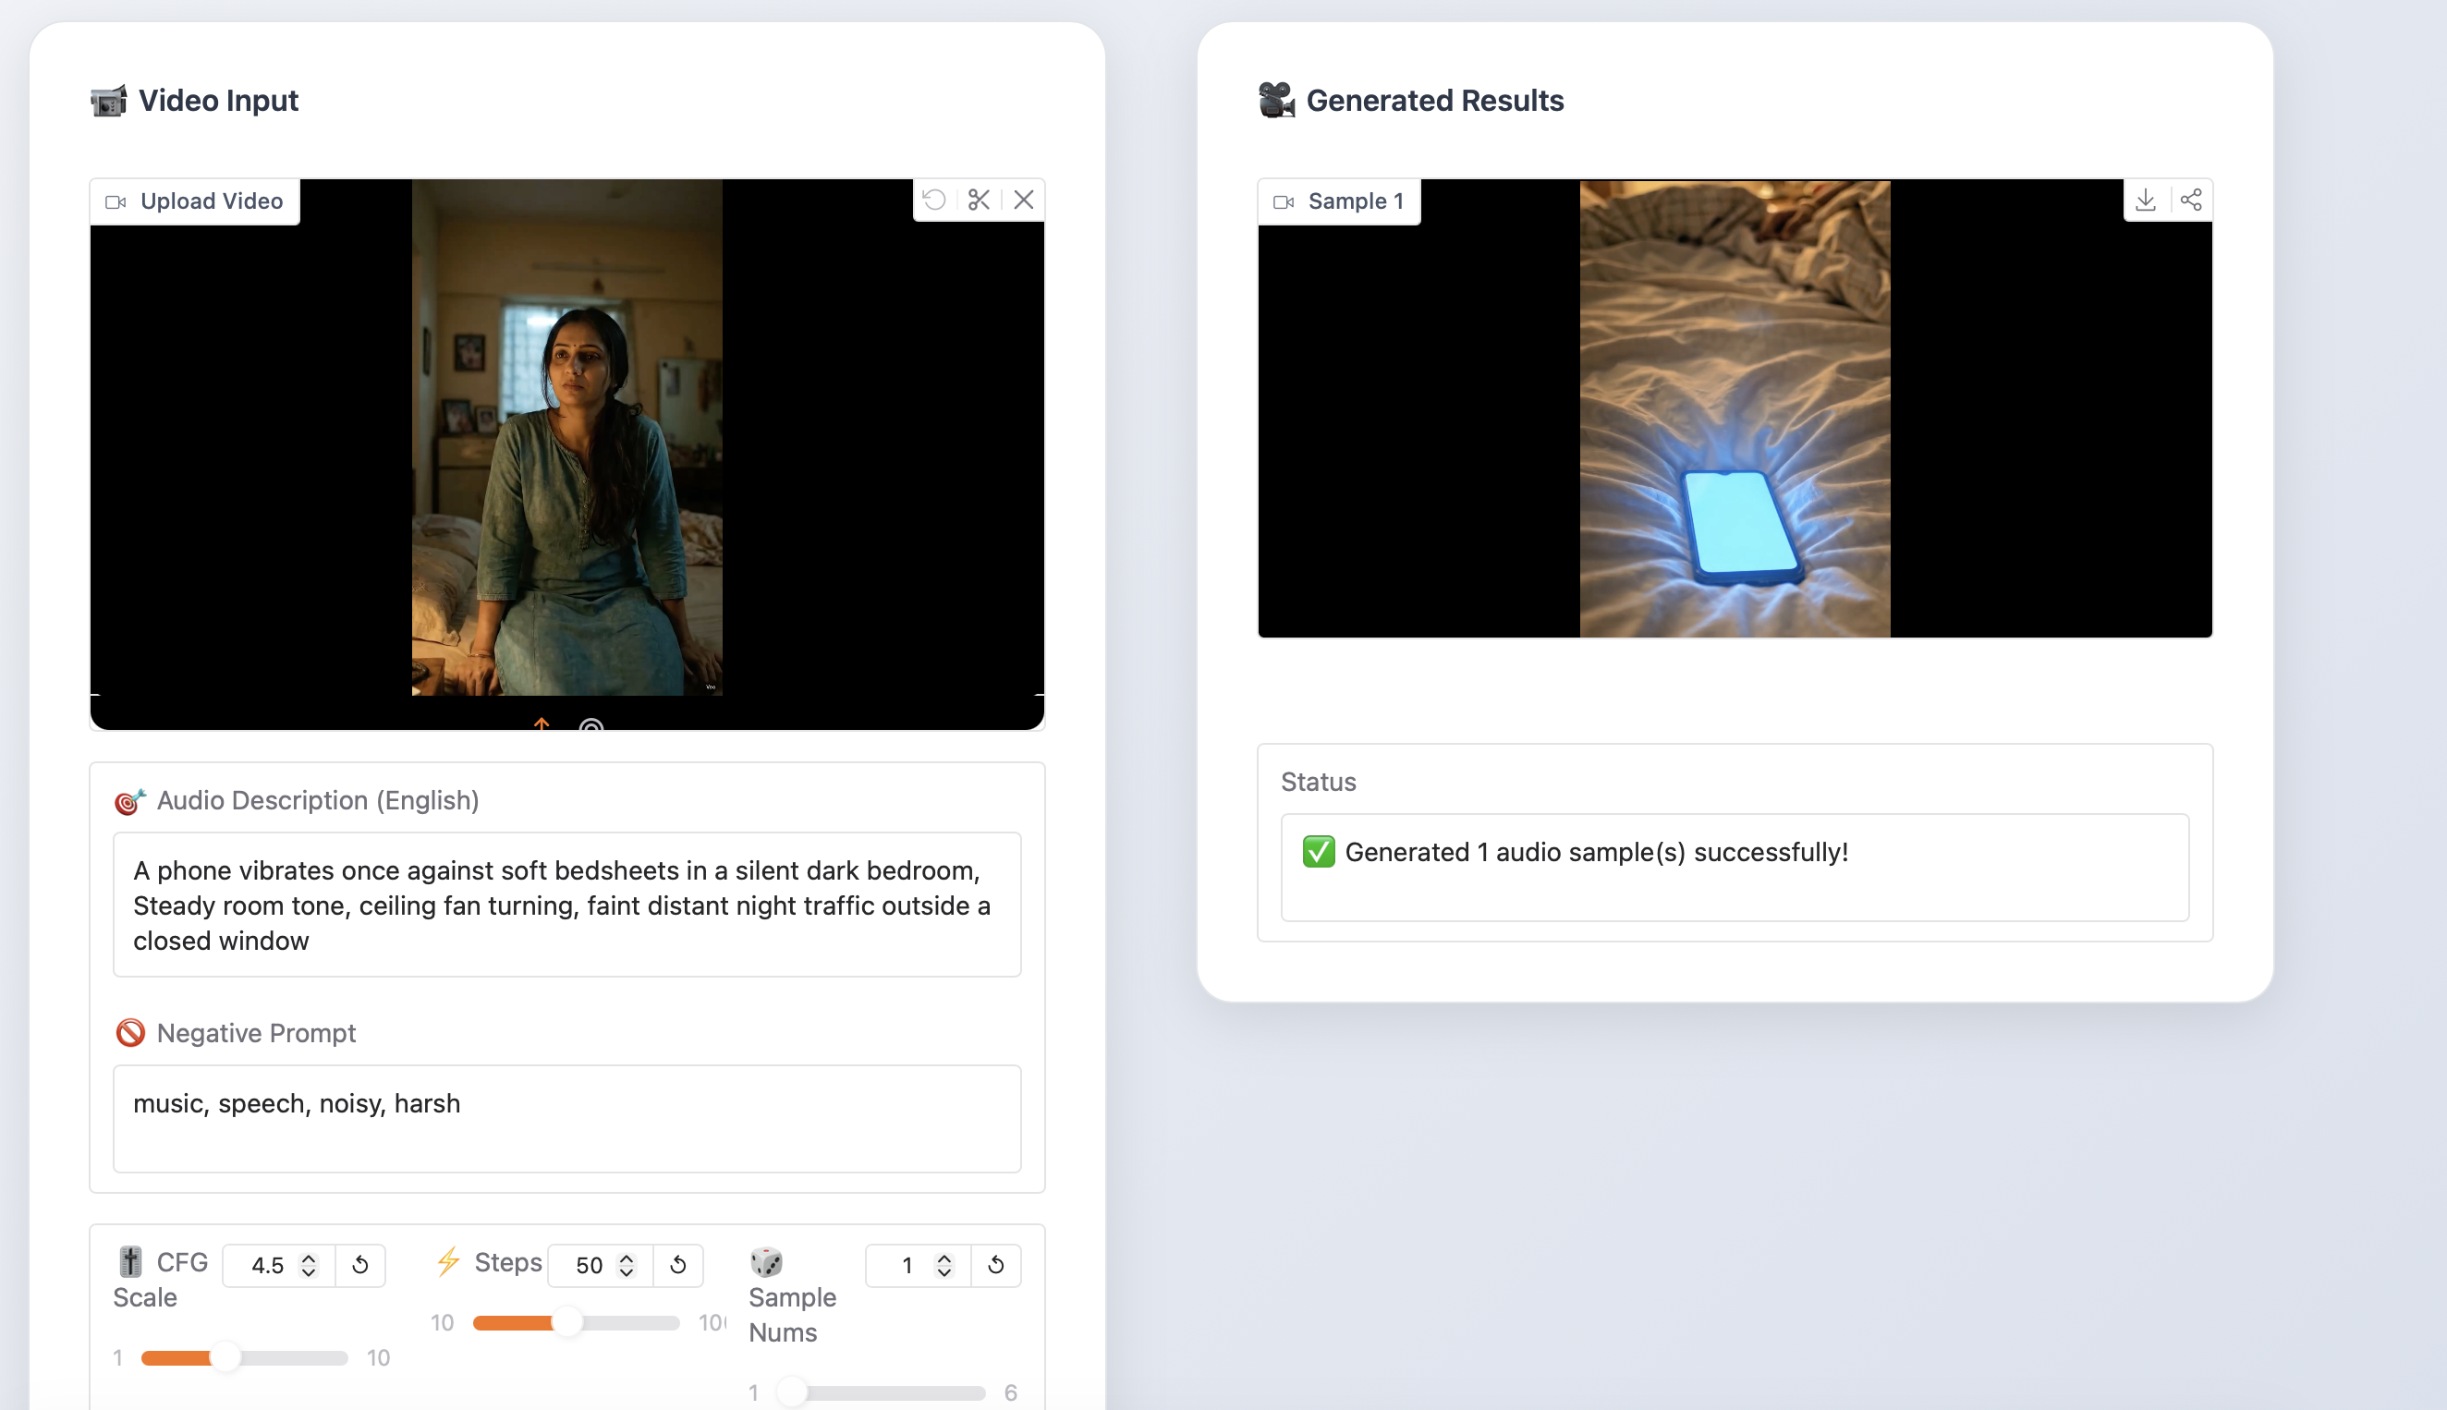Click the CFG Scale label text
The width and height of the screenshot is (2447, 1410).
161,1281
